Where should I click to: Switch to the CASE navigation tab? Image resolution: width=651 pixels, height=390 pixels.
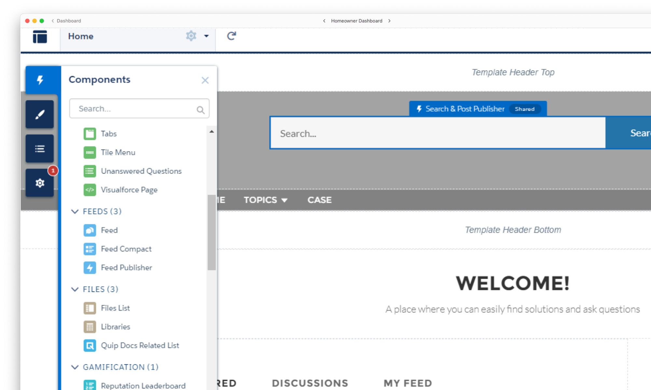[x=319, y=200]
